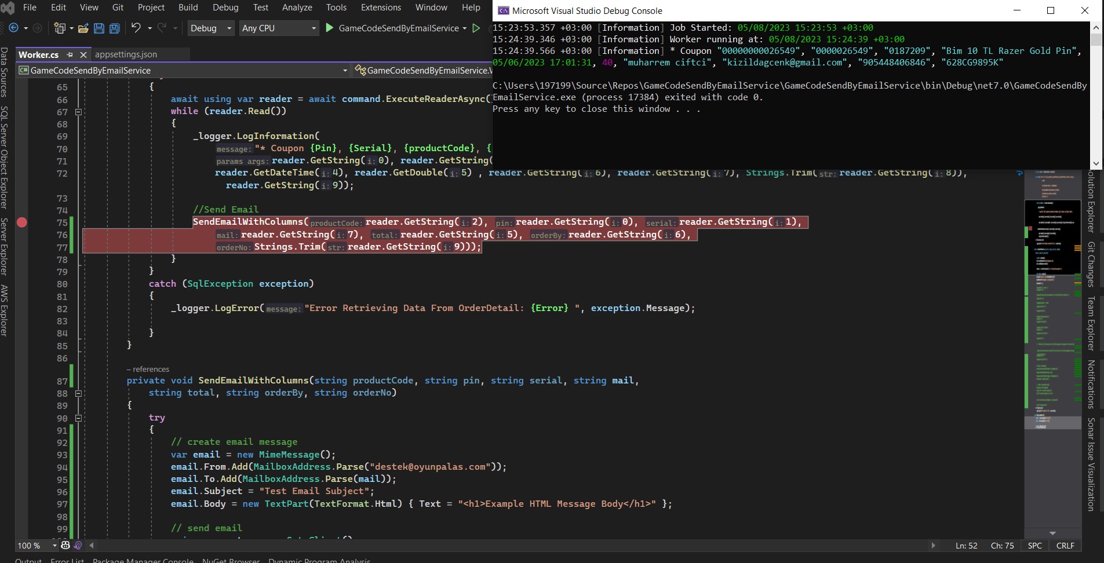Click the Visual Studio logo icon

pos(7,8)
